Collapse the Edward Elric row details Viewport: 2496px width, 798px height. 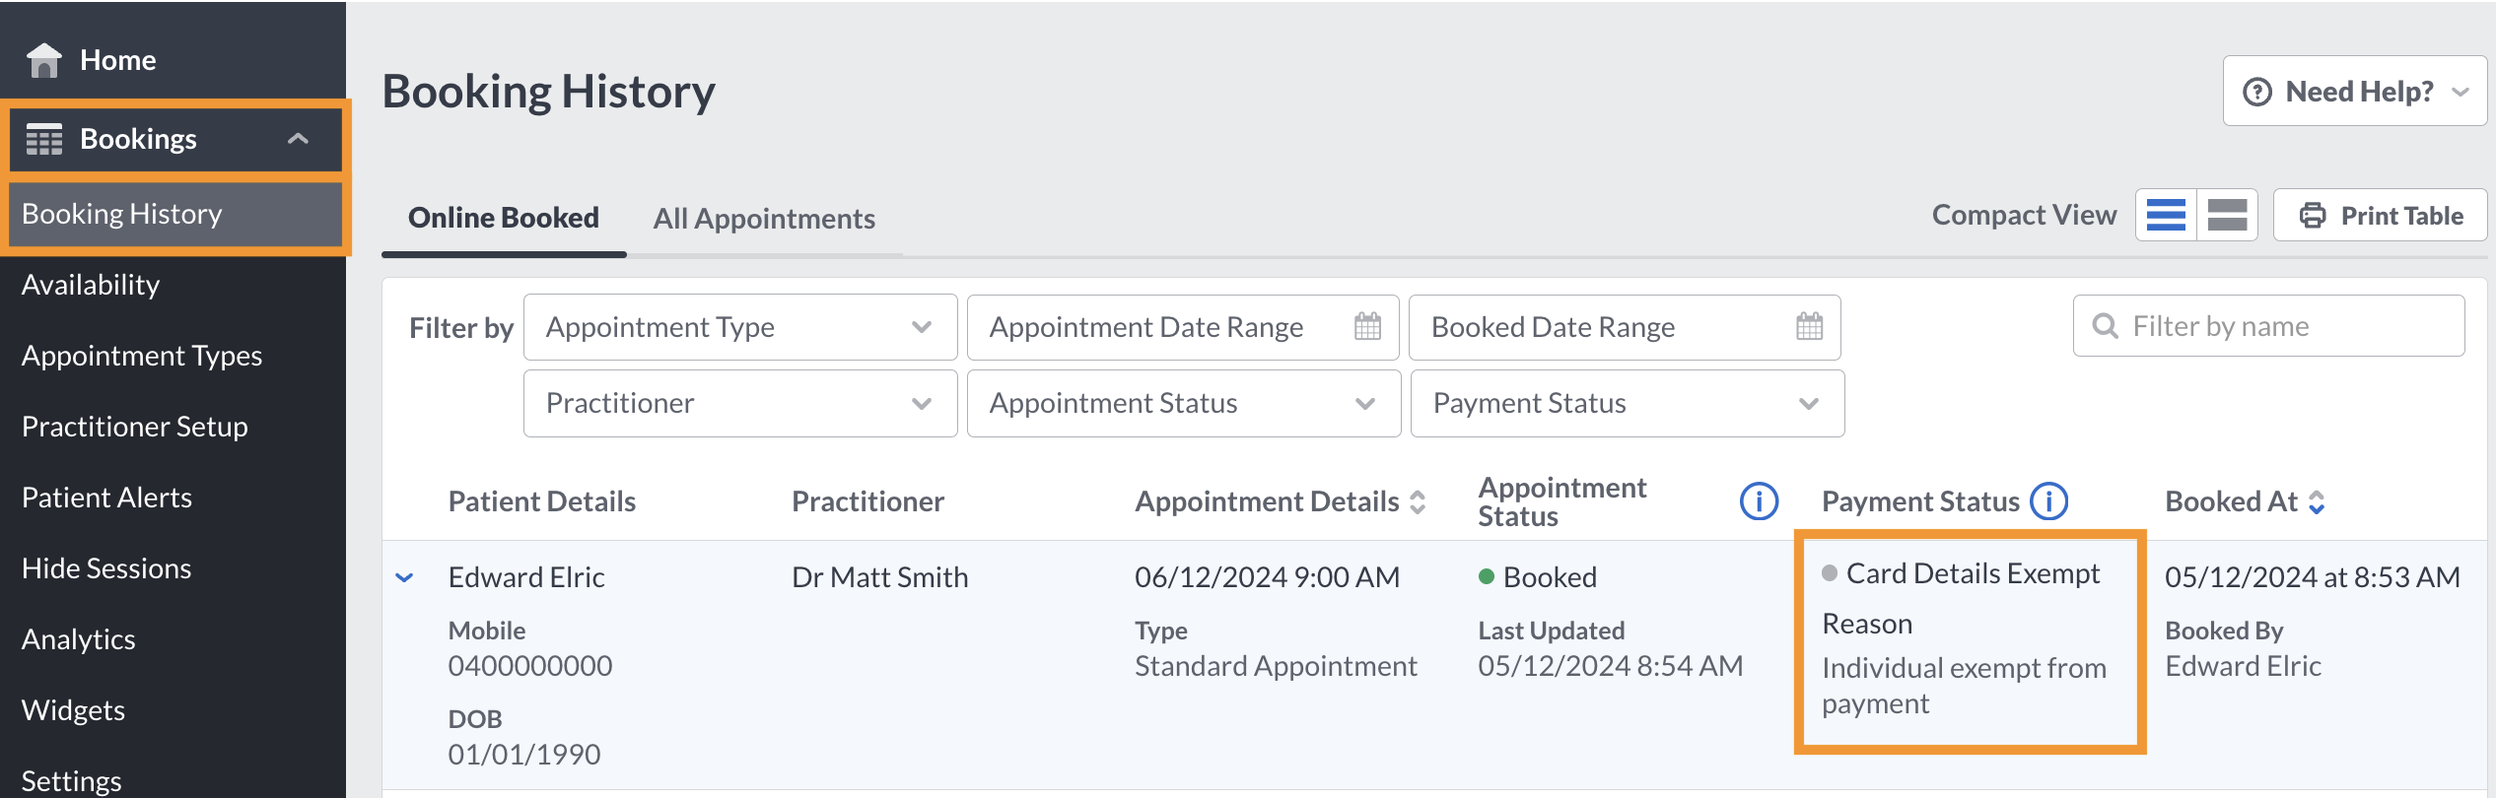tap(404, 577)
